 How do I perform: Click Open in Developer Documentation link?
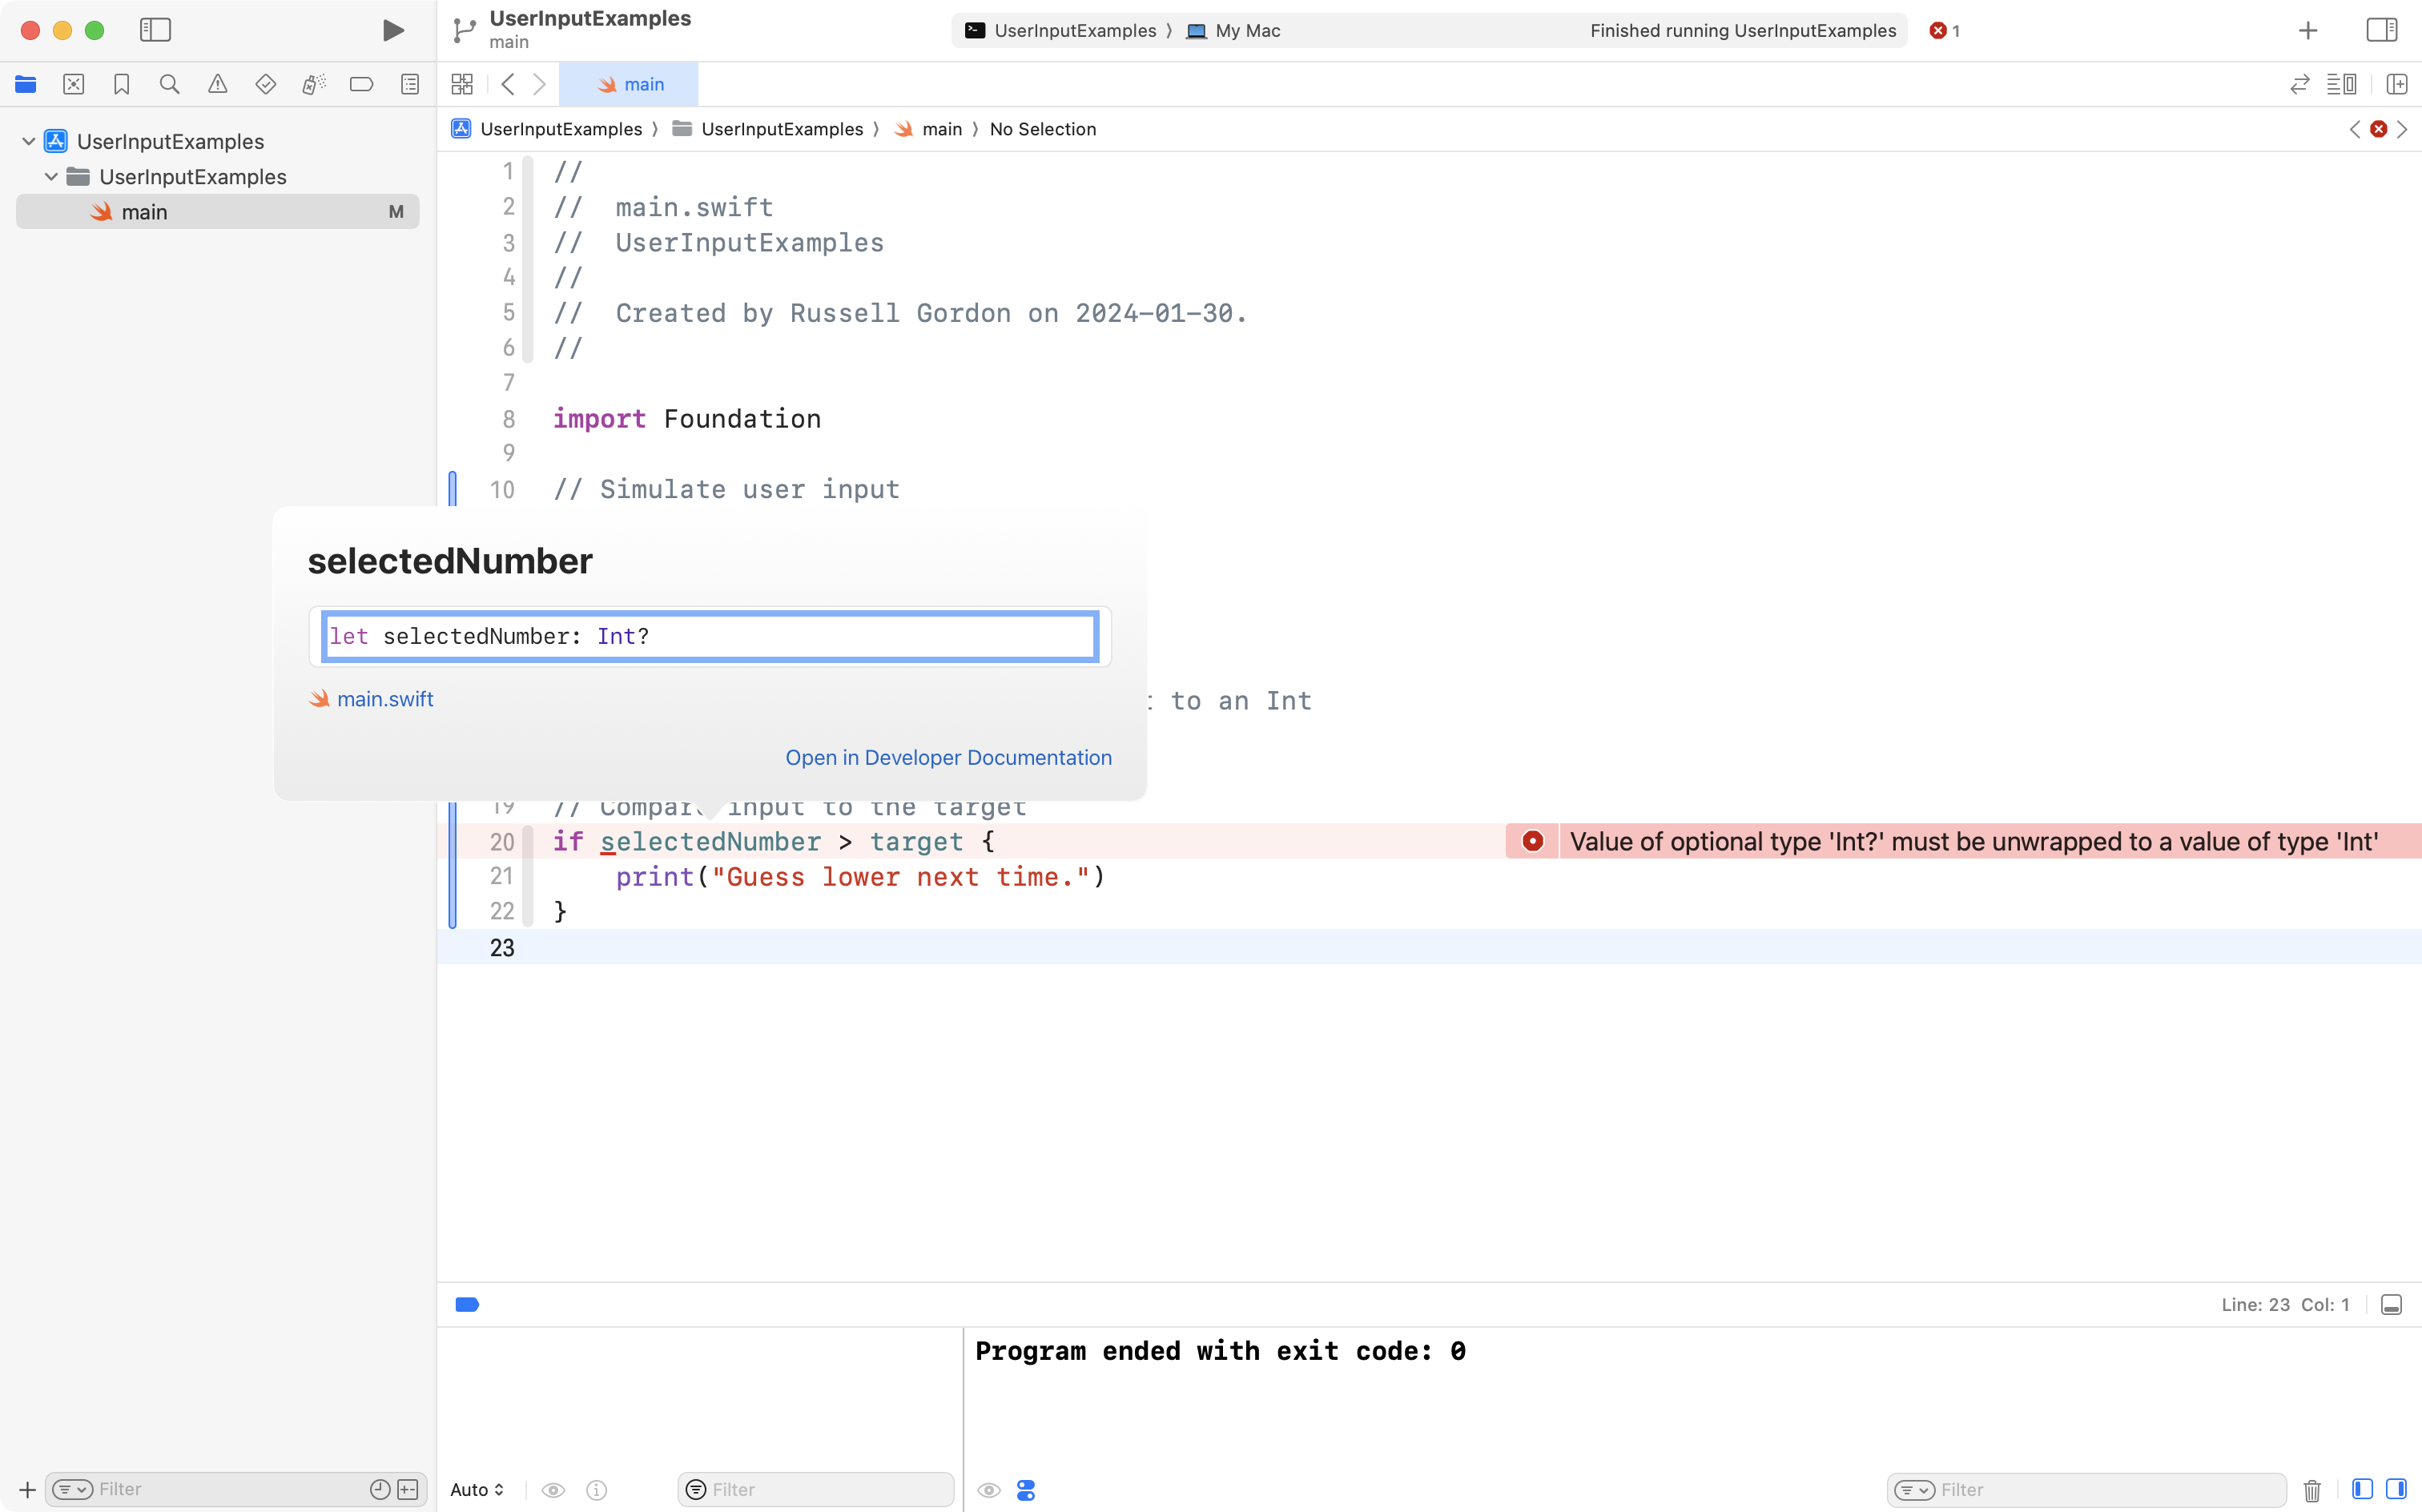pos(948,757)
